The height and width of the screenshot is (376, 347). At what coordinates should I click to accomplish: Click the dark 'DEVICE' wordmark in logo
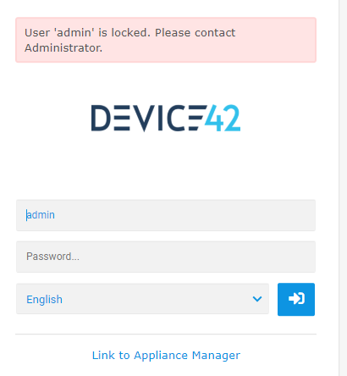pos(149,118)
